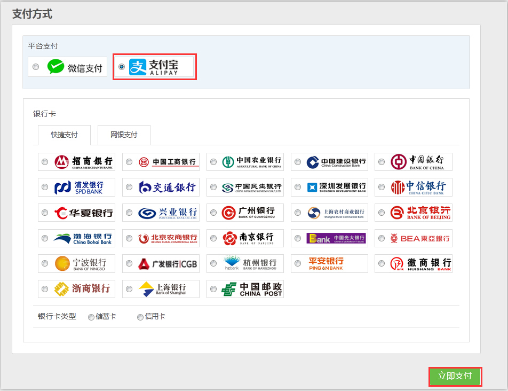Click the China Merchants Bank logo
Screen dimensions: 508x391
(x=84, y=162)
